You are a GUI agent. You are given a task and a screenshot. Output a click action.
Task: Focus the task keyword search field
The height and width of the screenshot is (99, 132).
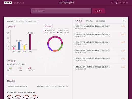coord(61,11)
